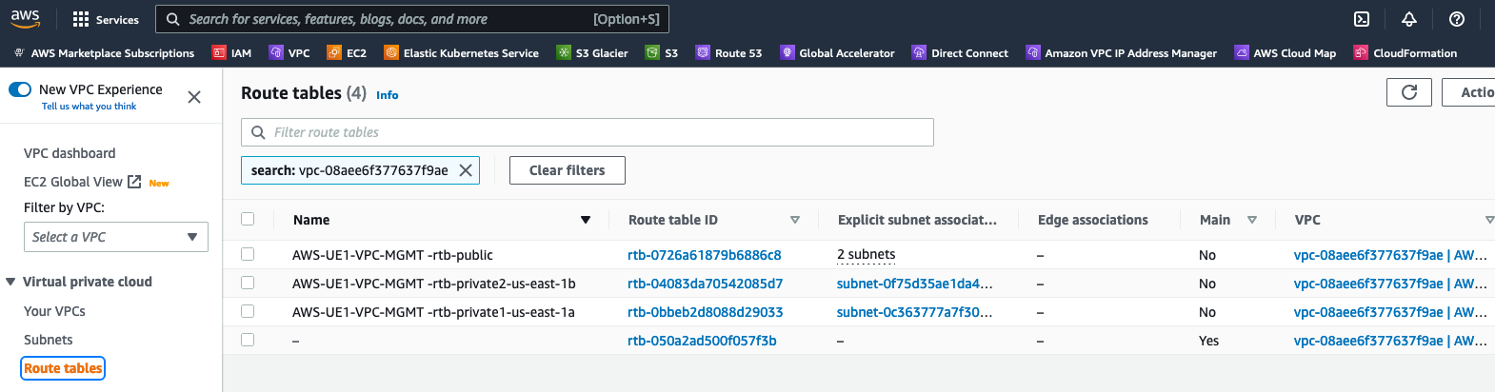This screenshot has height=392, width=1495.
Task: Open the Actions dropdown button
Action: point(1469,92)
